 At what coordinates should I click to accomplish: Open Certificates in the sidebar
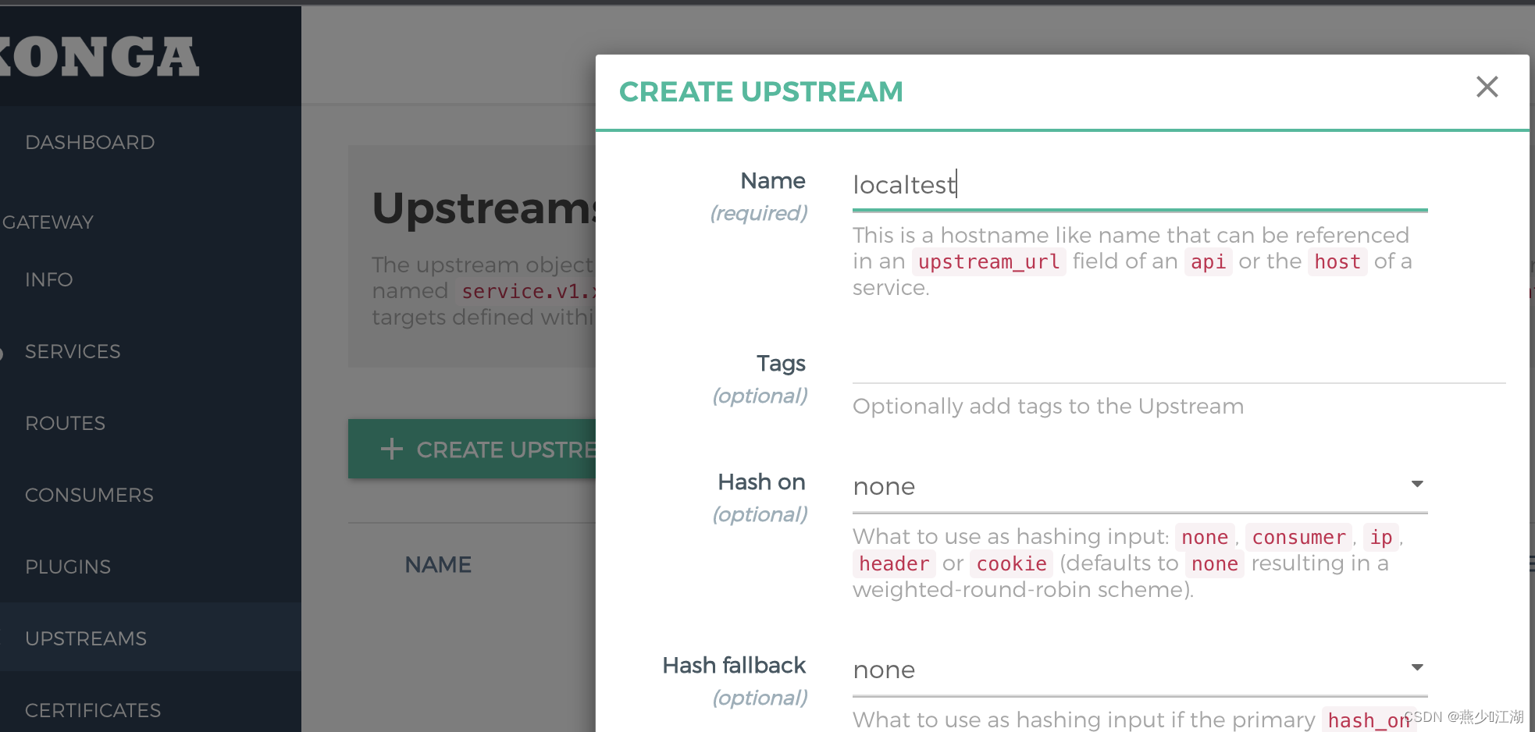coord(93,711)
